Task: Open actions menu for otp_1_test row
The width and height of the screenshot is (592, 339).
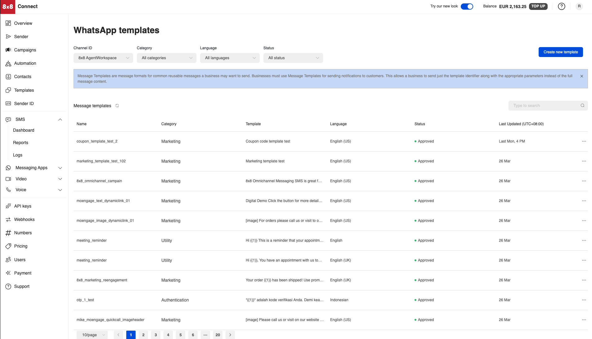Action: point(584,300)
